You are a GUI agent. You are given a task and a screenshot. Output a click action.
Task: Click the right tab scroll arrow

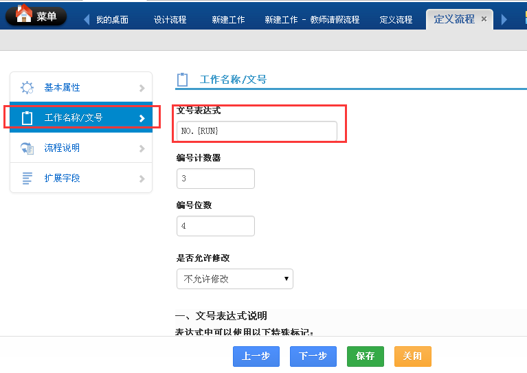tap(504, 19)
